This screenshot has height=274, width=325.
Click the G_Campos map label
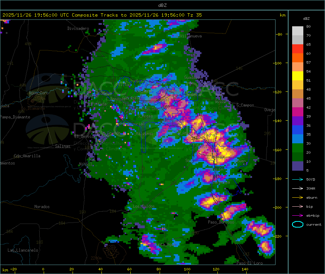tap(246, 105)
